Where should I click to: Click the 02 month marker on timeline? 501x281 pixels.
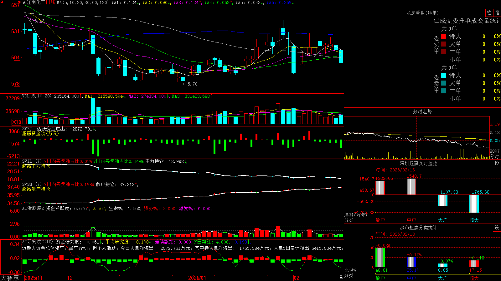pyautogui.click(x=296, y=278)
